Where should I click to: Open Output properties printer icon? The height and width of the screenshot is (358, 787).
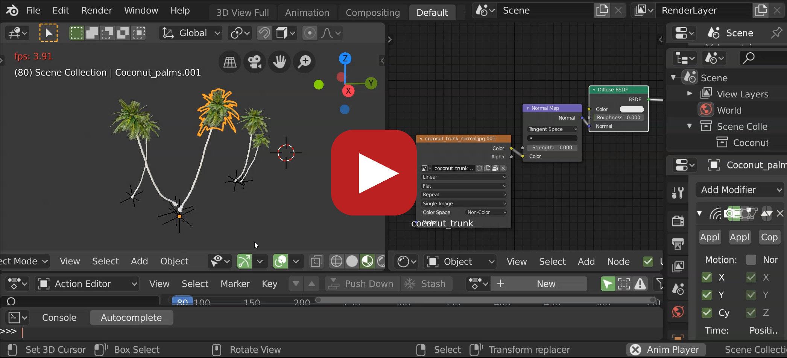pyautogui.click(x=677, y=244)
